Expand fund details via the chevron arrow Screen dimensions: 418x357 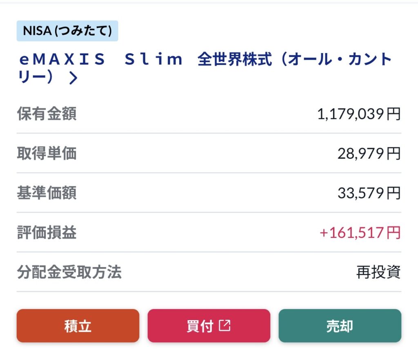(73, 78)
